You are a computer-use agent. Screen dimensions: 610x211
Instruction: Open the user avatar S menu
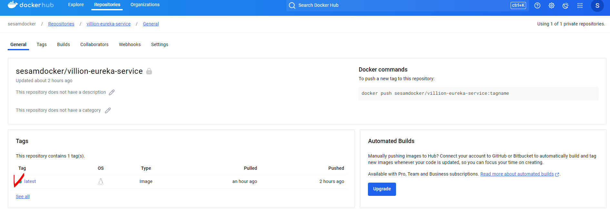[597, 5]
